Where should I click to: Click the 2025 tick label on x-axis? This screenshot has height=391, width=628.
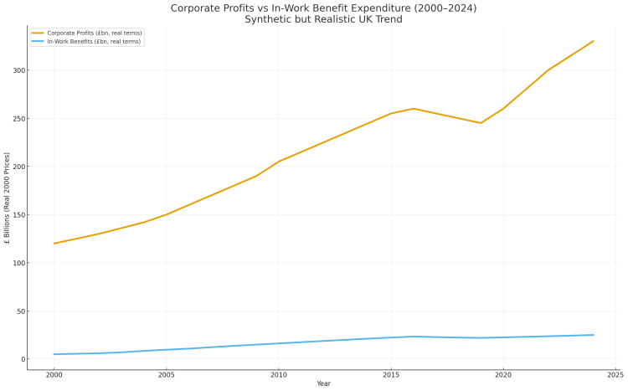615,375
